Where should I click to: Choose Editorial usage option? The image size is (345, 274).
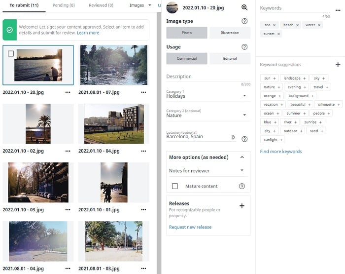(x=230, y=59)
